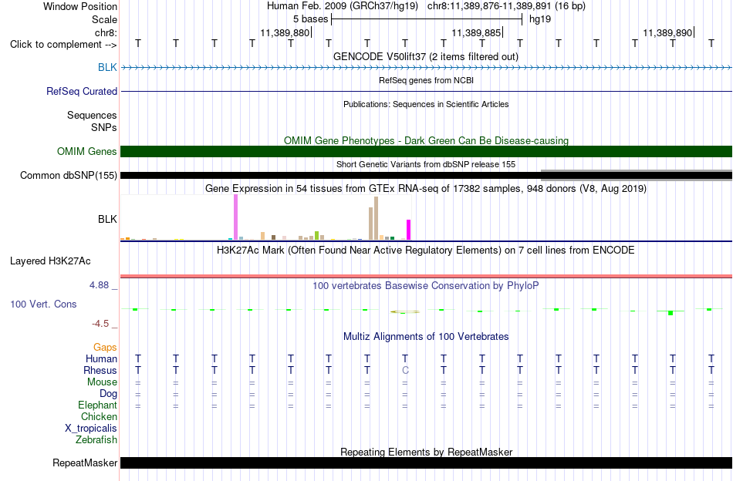
Task: Select the Rhesus species label
Action: 100,370
